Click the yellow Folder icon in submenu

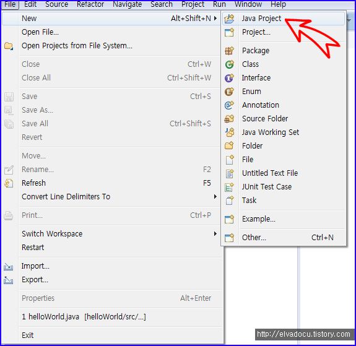[x=229, y=145]
